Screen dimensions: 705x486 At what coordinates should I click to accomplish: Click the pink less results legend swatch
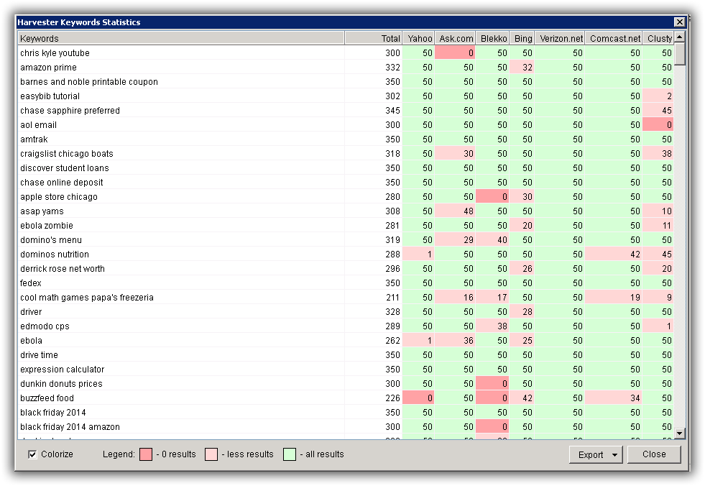pos(211,454)
